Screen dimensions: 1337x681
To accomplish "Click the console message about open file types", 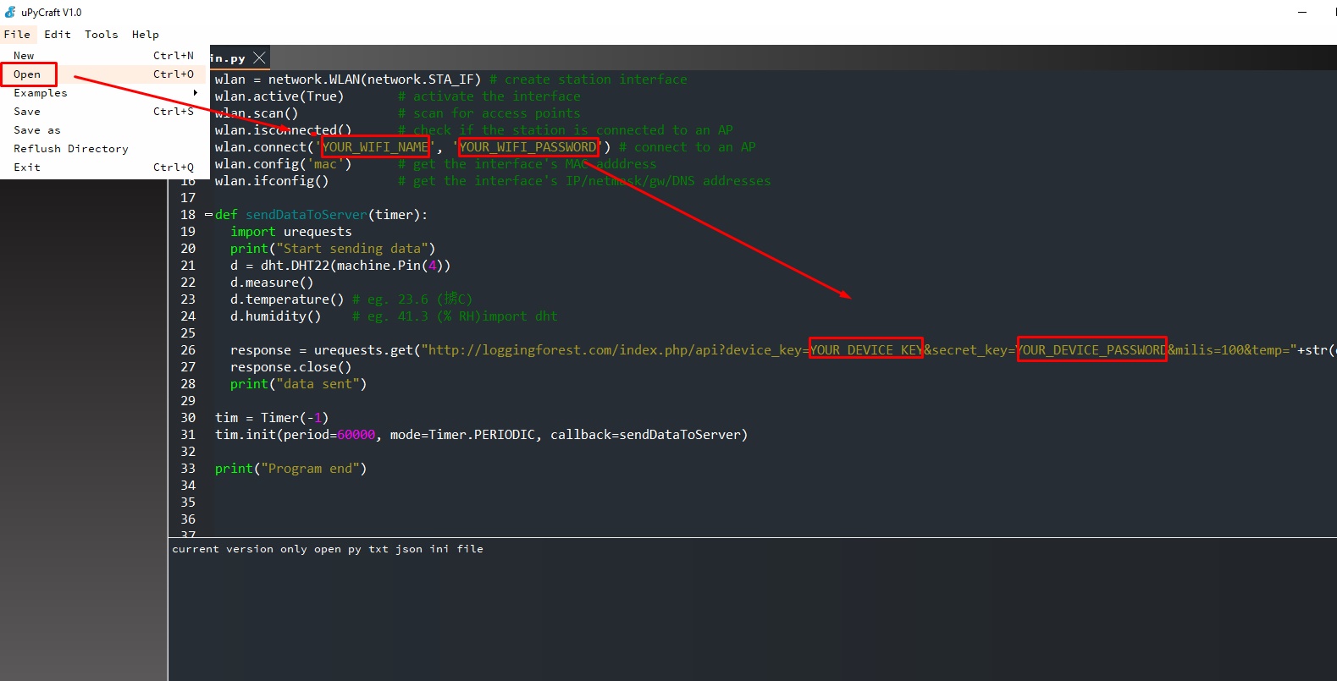I will tap(328, 549).
